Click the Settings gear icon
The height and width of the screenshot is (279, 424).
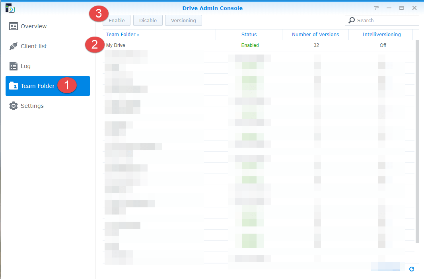coord(13,105)
